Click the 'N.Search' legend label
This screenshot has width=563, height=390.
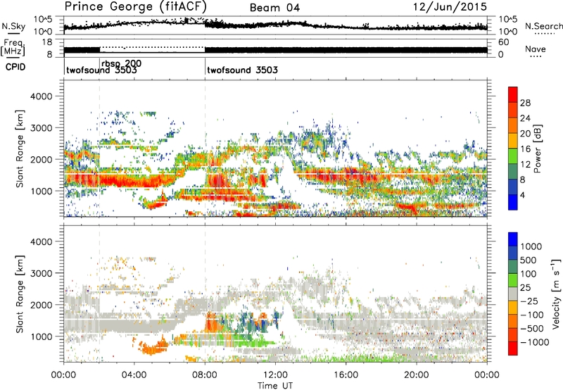543,26
